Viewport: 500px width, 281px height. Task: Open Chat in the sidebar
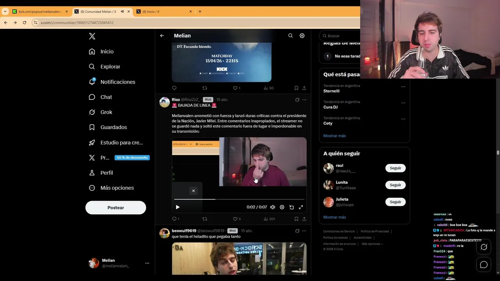pos(100,97)
